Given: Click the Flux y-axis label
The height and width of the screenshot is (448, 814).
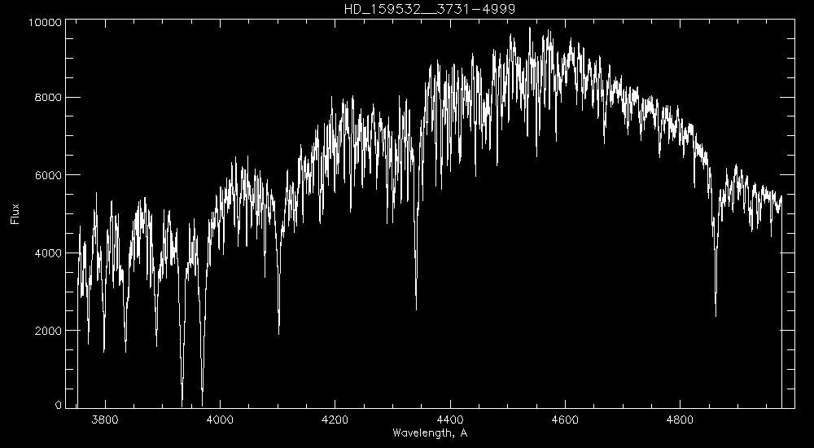Looking at the screenshot, I should [x=15, y=213].
